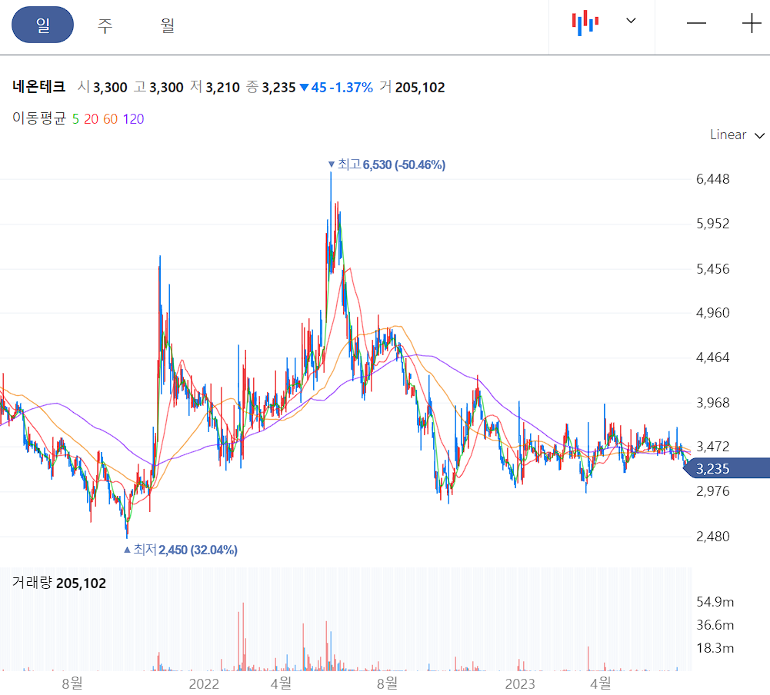Viewport: 770px width, 695px height.
Task: Open the Linear scale dropdown
Action: [727, 135]
